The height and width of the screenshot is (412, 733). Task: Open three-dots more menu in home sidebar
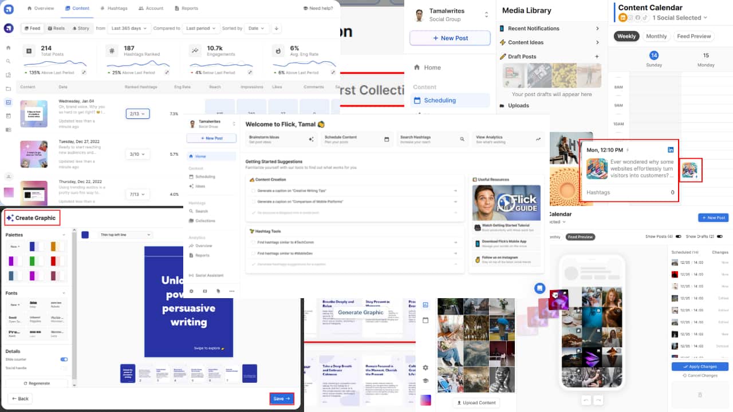pyautogui.click(x=231, y=291)
